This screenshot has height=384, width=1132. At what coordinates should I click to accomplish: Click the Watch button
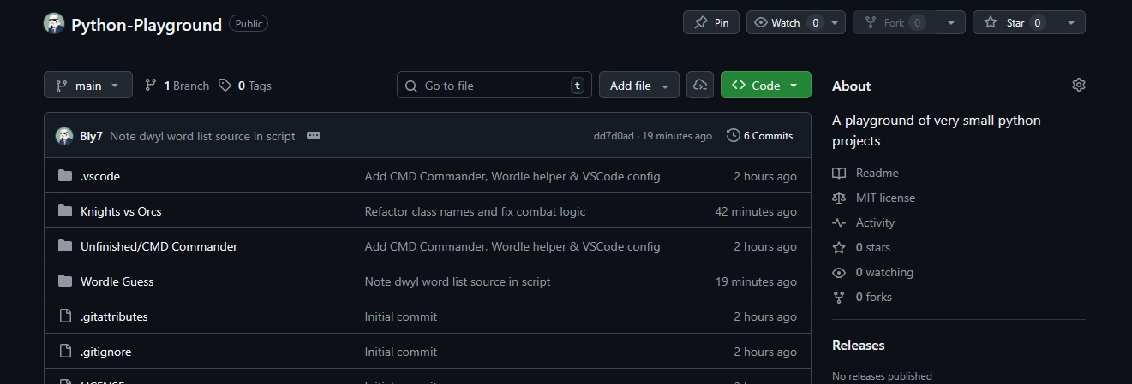[x=786, y=22]
